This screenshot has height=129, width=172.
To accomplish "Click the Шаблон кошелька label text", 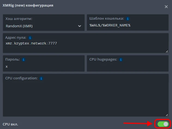I will (107, 19).
